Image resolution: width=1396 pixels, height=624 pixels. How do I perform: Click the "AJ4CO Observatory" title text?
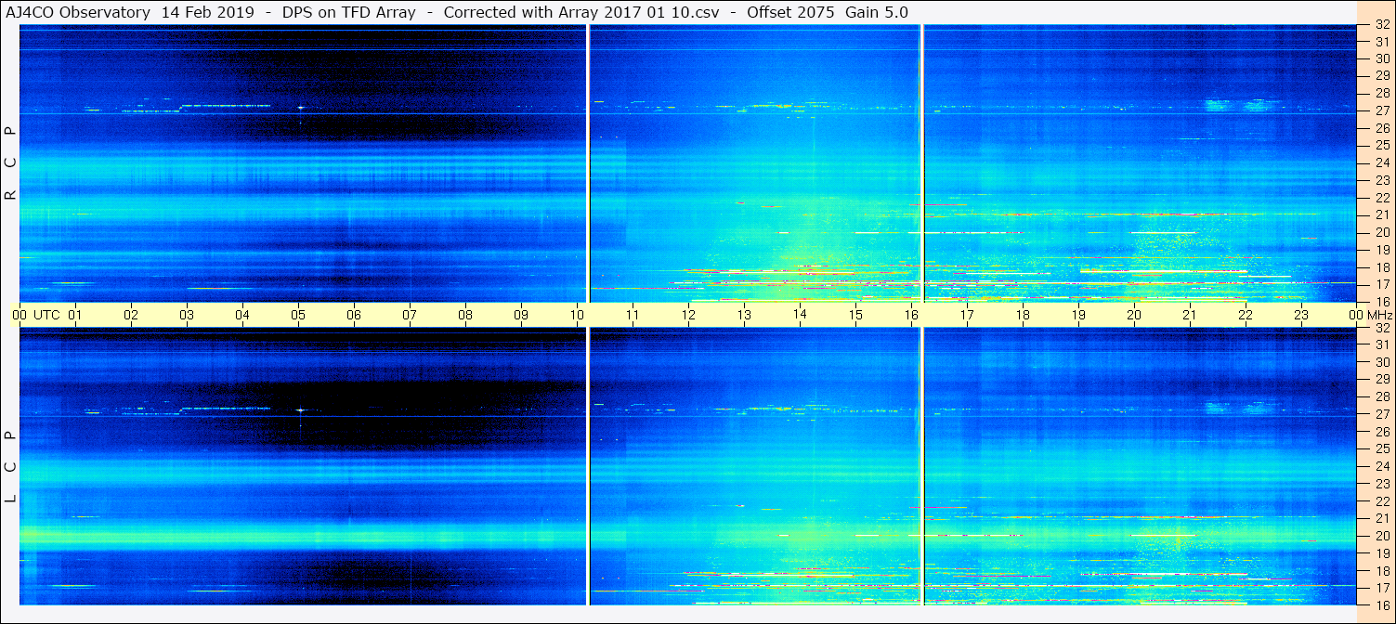point(78,12)
